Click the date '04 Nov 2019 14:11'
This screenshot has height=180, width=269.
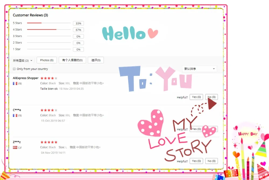tap(53, 152)
